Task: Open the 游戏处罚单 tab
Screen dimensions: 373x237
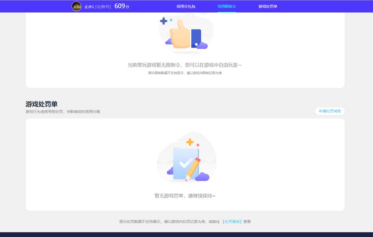Action: tap(268, 6)
